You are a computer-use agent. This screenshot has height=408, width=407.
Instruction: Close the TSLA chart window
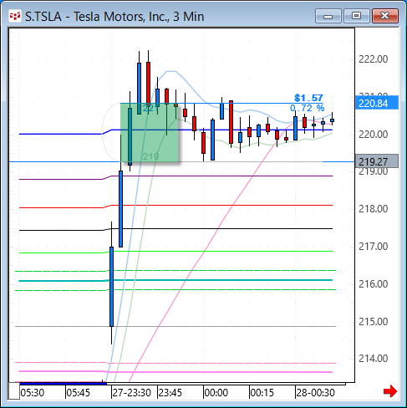[385, 16]
